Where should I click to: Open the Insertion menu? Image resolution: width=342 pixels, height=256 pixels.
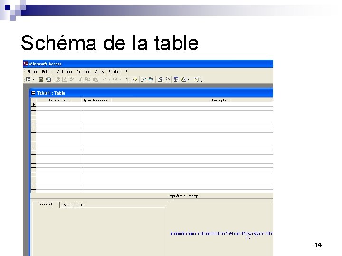point(83,72)
